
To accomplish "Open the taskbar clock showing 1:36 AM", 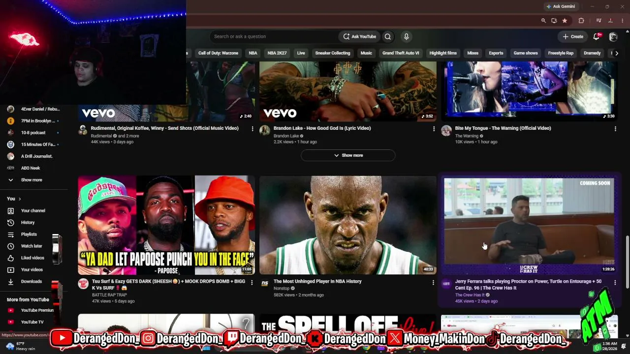I will coord(609,346).
